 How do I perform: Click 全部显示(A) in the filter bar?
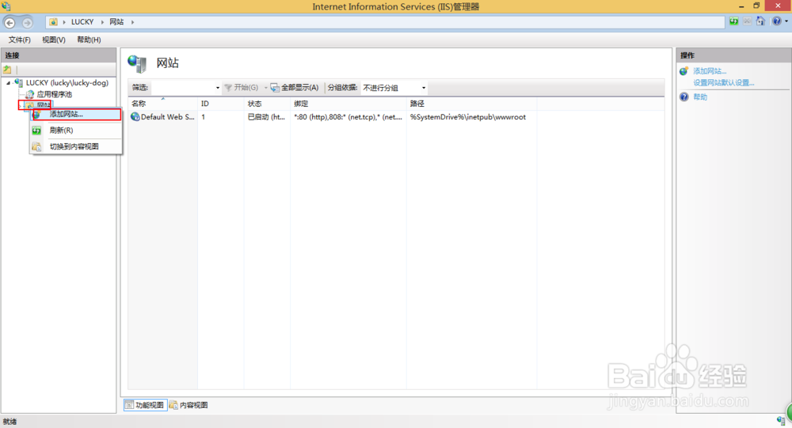coord(295,88)
